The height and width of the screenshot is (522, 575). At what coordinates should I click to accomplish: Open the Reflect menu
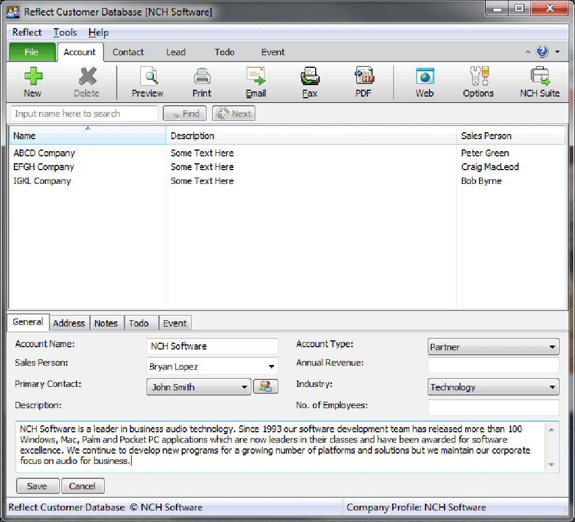click(x=27, y=33)
